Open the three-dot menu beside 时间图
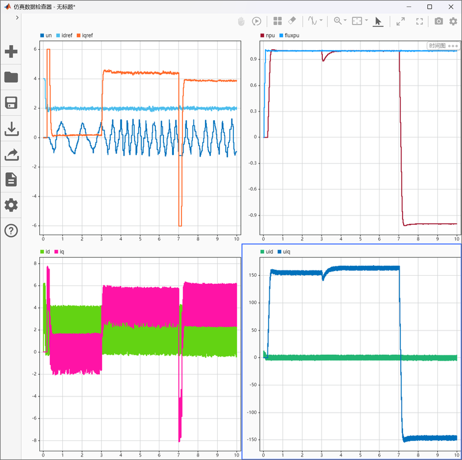The width and height of the screenshot is (462, 460). coord(453,46)
